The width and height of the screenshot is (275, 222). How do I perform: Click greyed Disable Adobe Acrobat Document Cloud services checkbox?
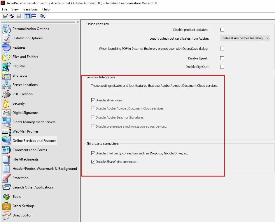93,108
